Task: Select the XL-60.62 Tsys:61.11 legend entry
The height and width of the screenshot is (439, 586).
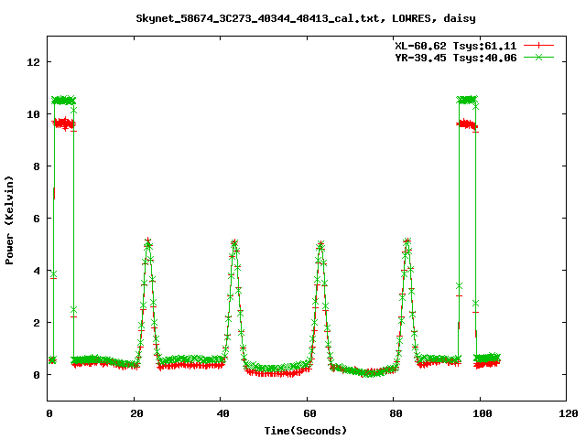Action: coord(456,46)
